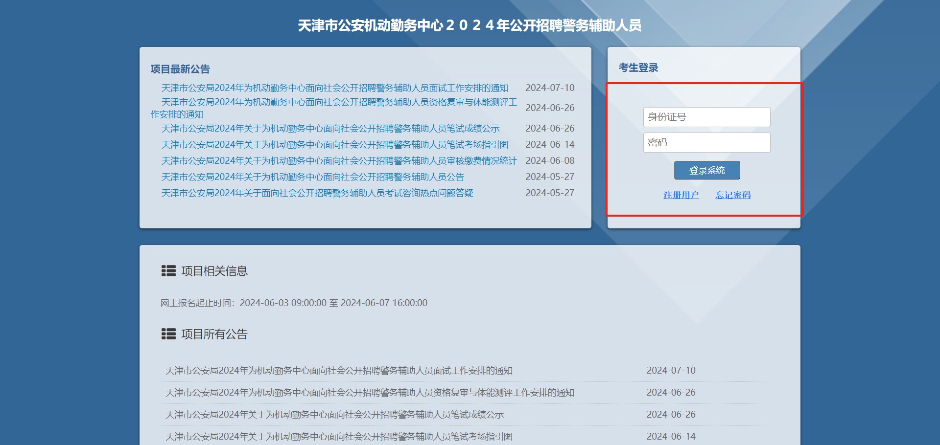
Task: Open the 注册用户 registration link
Action: (x=681, y=195)
